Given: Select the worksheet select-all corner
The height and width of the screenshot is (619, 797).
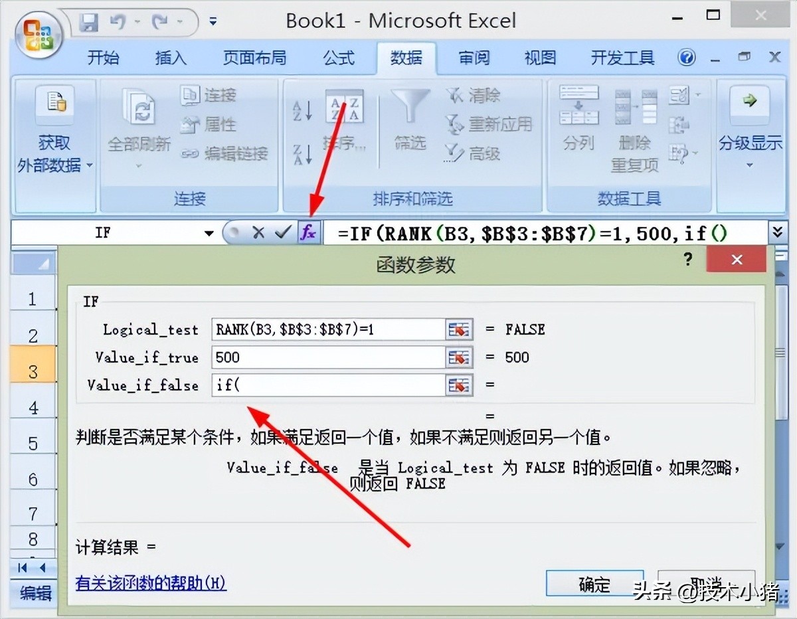Looking at the screenshot, I should [33, 264].
